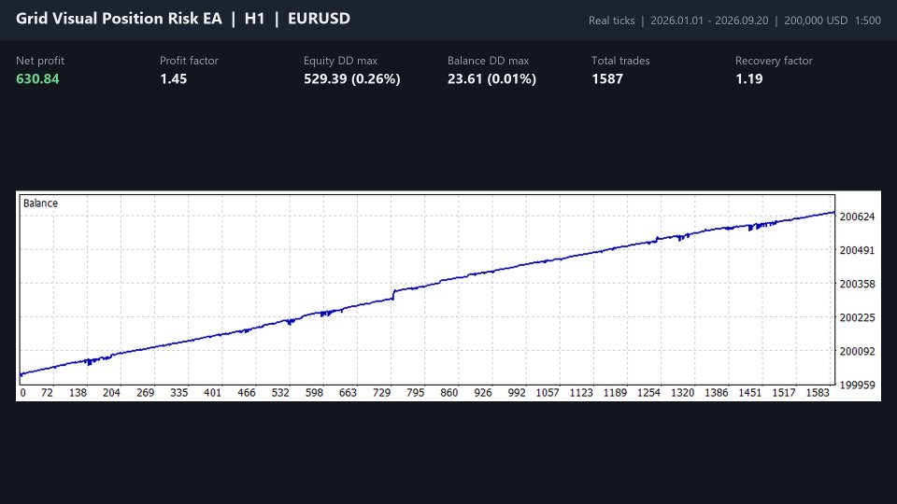Click the balance curve jump near trade 729

(393, 294)
